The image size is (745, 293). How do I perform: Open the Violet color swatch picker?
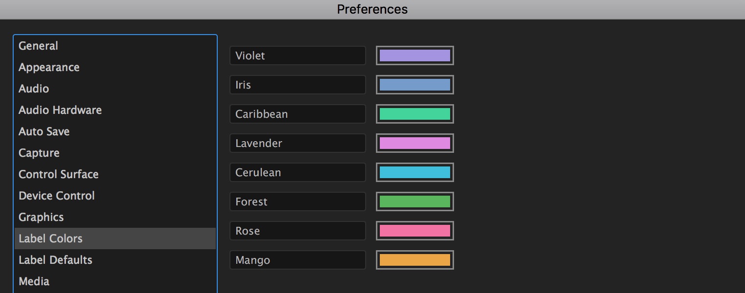pyautogui.click(x=415, y=55)
